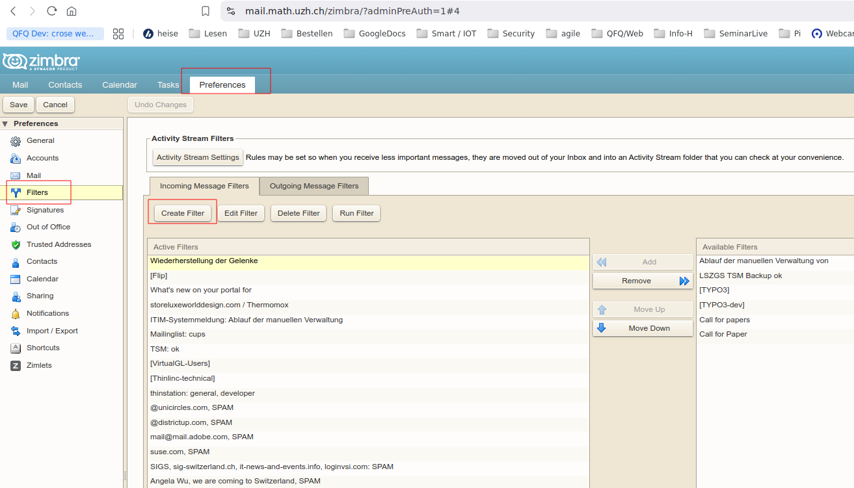This screenshot has width=854, height=488.
Task: Collapse the Preferences tree header
Action: click(x=5, y=123)
